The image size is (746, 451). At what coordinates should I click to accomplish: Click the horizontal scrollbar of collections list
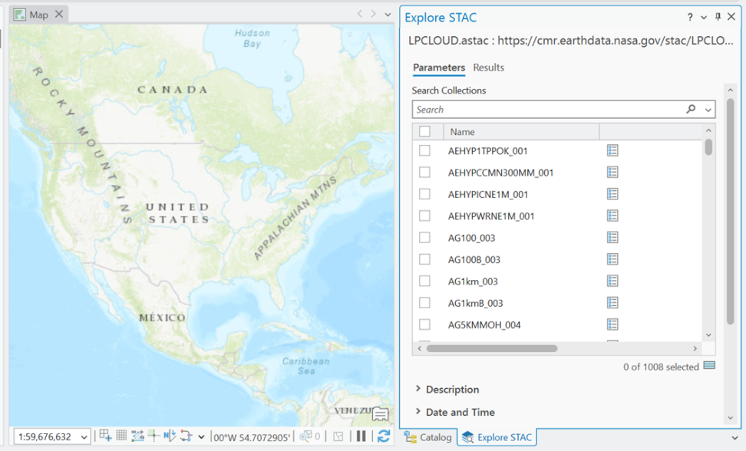pos(492,348)
